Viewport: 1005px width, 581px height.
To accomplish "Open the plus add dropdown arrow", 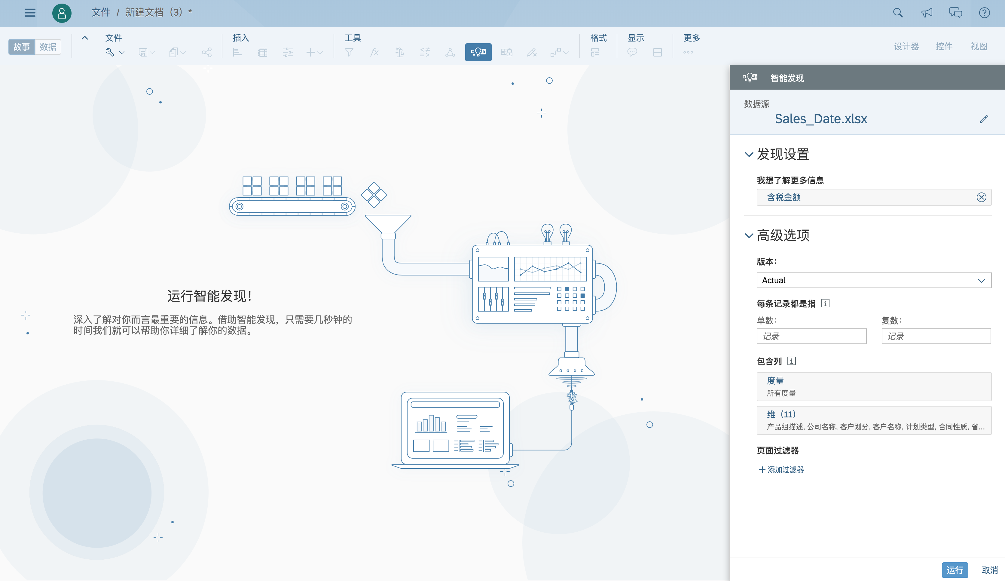I will 320,53.
